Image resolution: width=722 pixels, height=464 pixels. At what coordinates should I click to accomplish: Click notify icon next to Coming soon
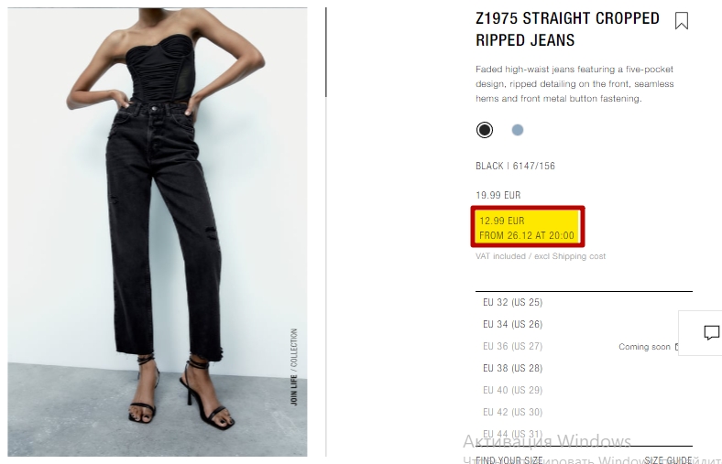(x=676, y=347)
